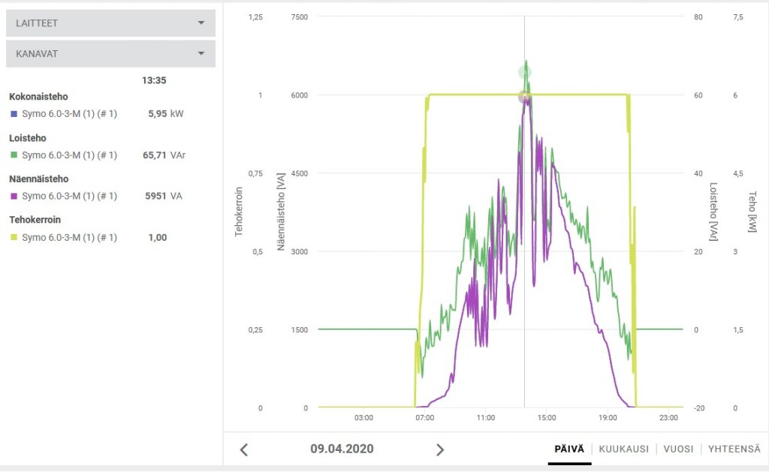The height and width of the screenshot is (472, 769).
Task: Click the LAITTEET dropdown arrow
Action: click(x=201, y=23)
